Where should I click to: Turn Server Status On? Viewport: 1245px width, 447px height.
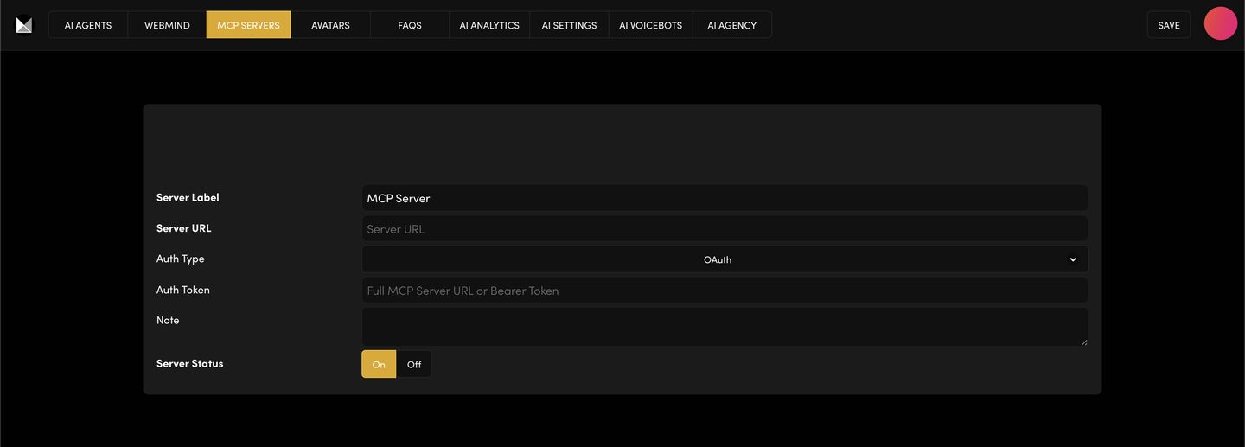click(379, 364)
